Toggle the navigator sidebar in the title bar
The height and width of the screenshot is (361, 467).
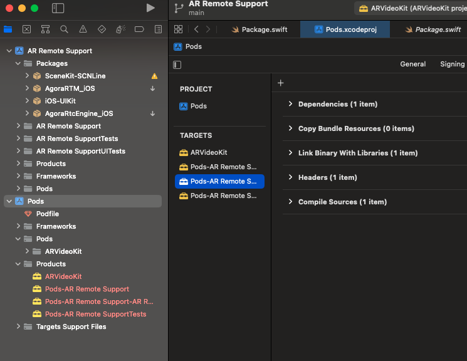(x=58, y=8)
